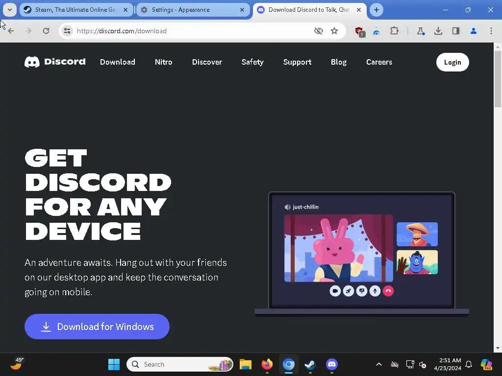This screenshot has width=502, height=376.
Task: Switch to the Settings - Appearance tab
Action: [x=193, y=10]
